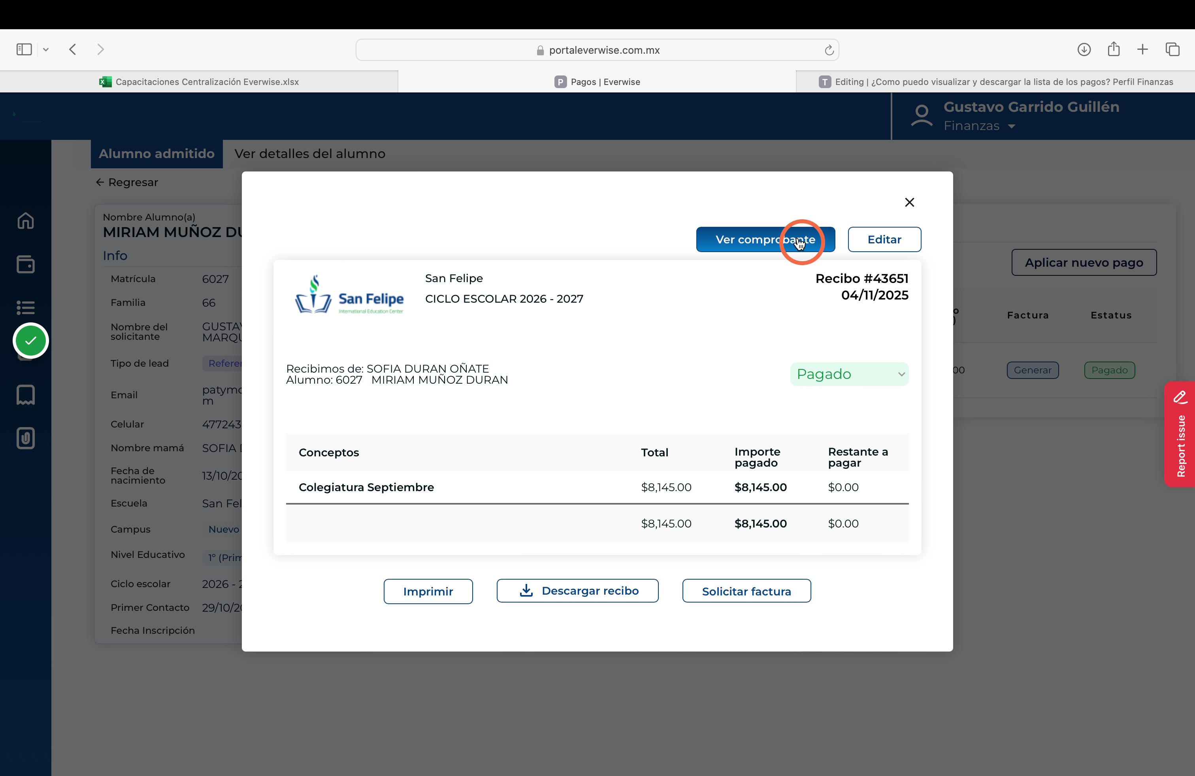The image size is (1195, 776).
Task: Go forward with the browser arrow
Action: pyautogui.click(x=100, y=49)
